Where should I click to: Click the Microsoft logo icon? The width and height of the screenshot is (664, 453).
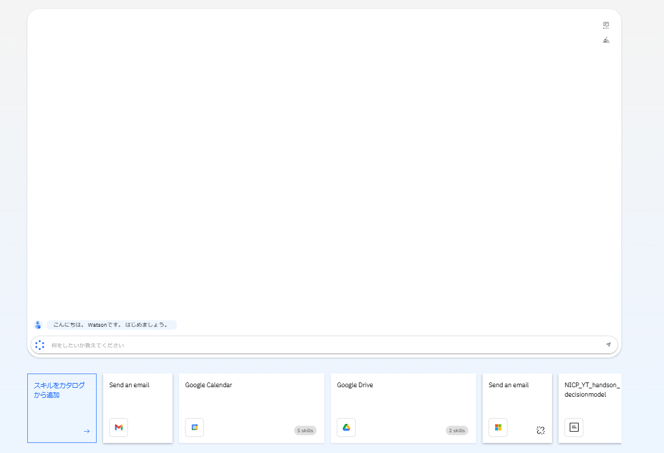point(498,428)
